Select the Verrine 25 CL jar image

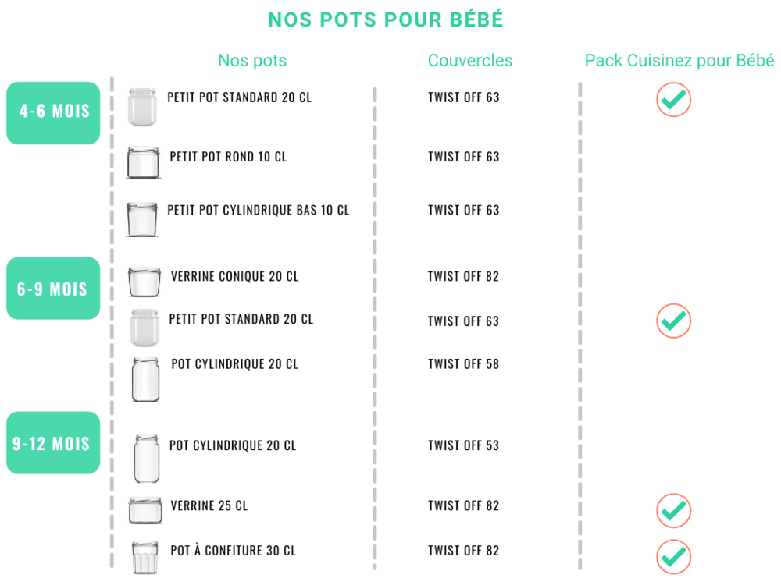click(x=145, y=510)
